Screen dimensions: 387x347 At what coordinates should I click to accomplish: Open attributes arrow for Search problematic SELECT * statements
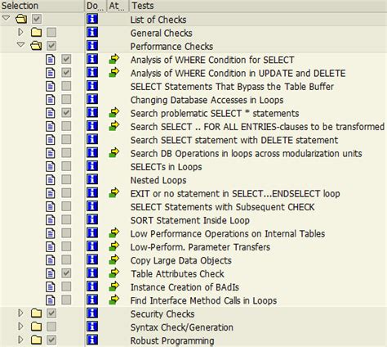[114, 112]
